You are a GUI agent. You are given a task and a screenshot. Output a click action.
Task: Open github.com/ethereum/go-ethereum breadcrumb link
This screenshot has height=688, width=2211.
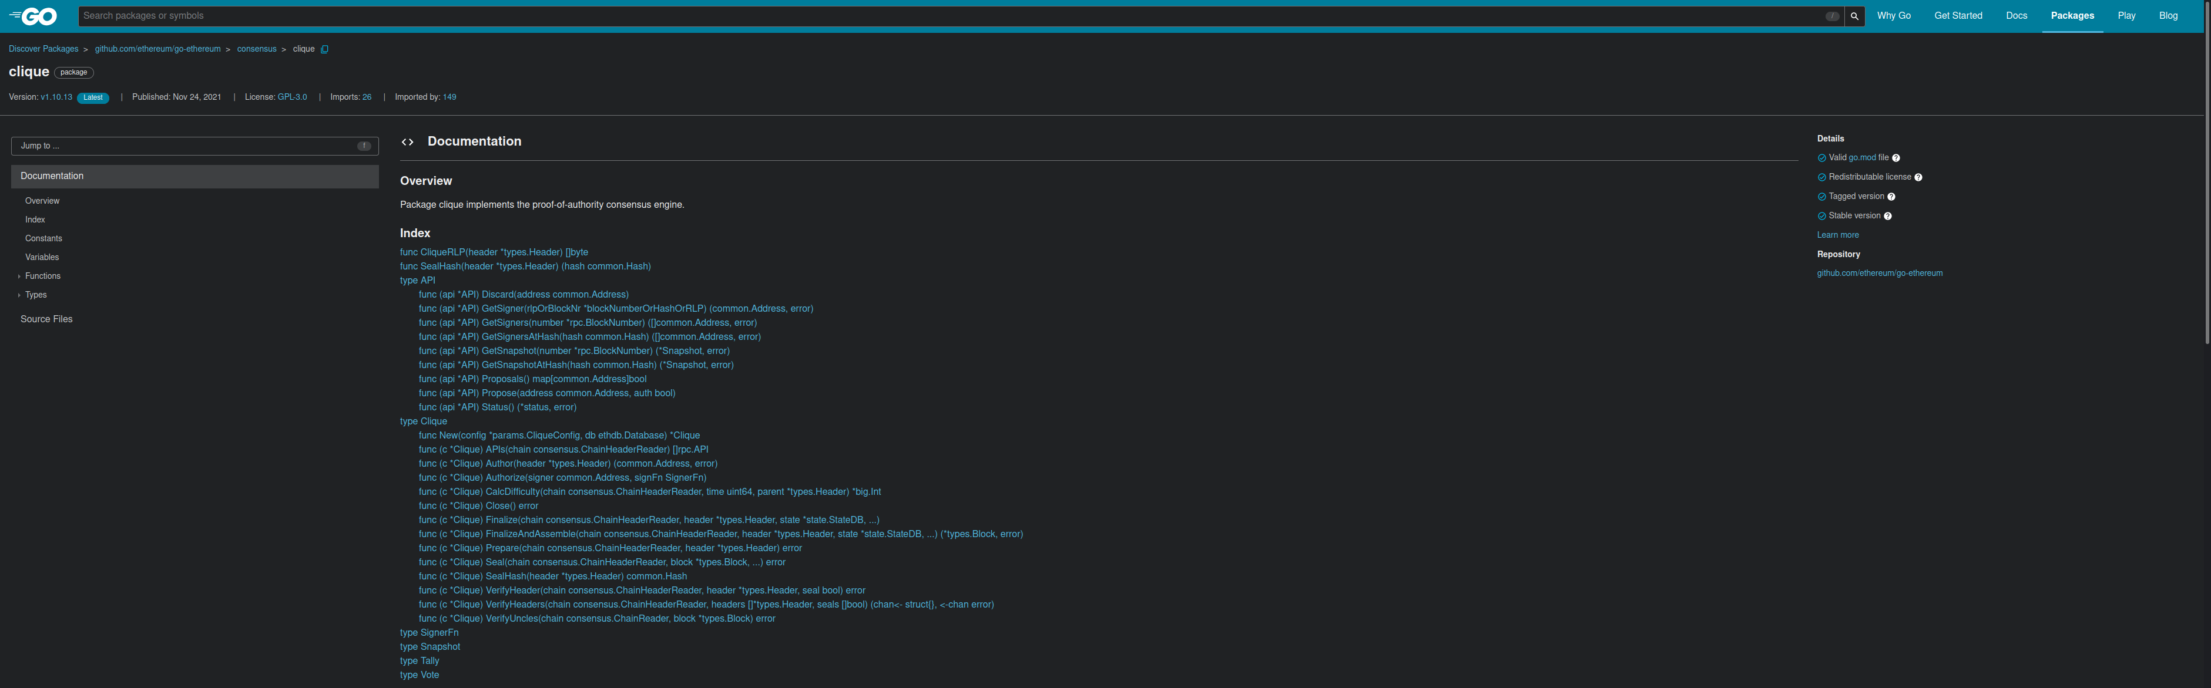[158, 49]
